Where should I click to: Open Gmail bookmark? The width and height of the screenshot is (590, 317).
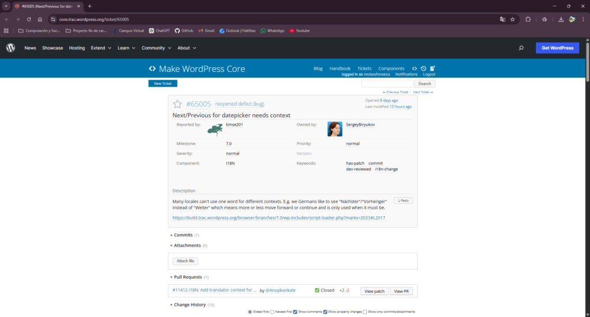click(x=206, y=31)
